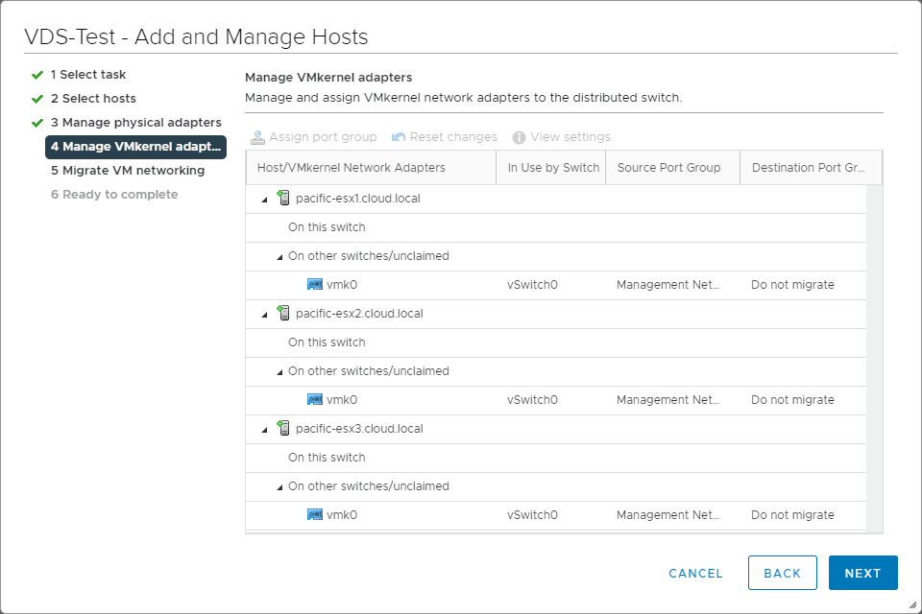Click the Reset changes toolbar icon

pyautogui.click(x=399, y=137)
